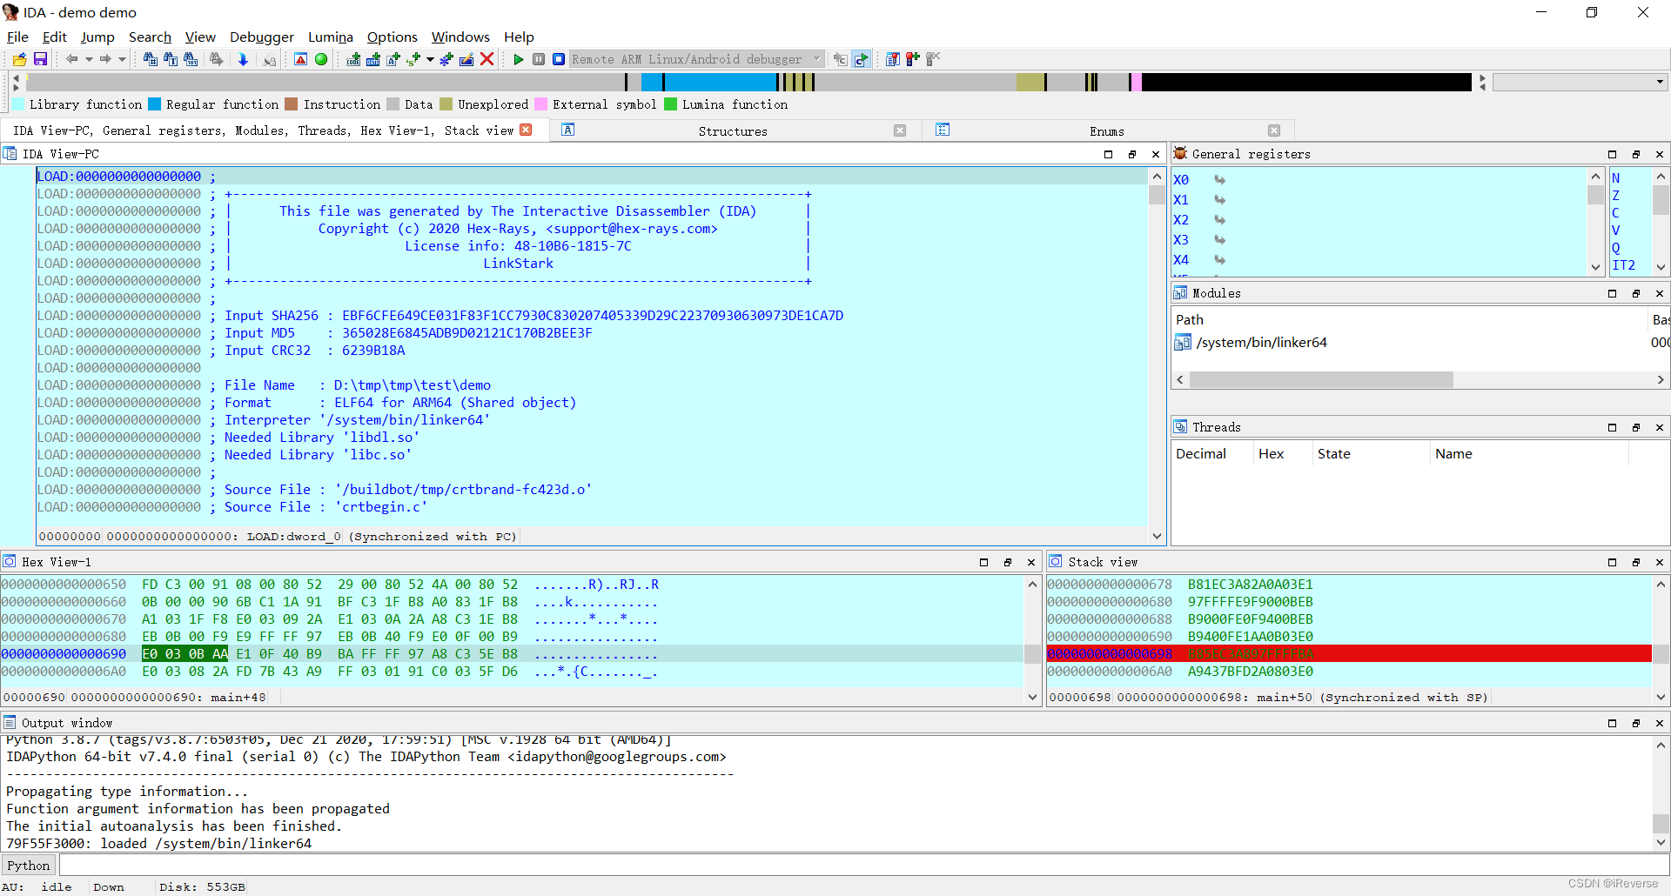Select /system/bin/linker64 in Modules list
The width and height of the screenshot is (1671, 896).
pyautogui.click(x=1261, y=343)
